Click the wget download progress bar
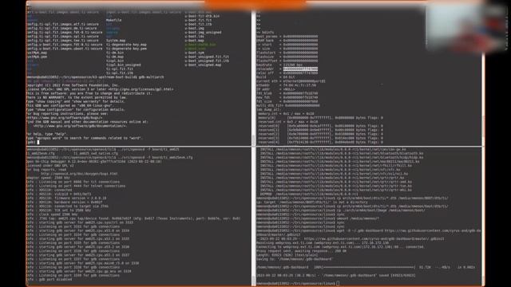The image size is (511, 287). [369, 268]
